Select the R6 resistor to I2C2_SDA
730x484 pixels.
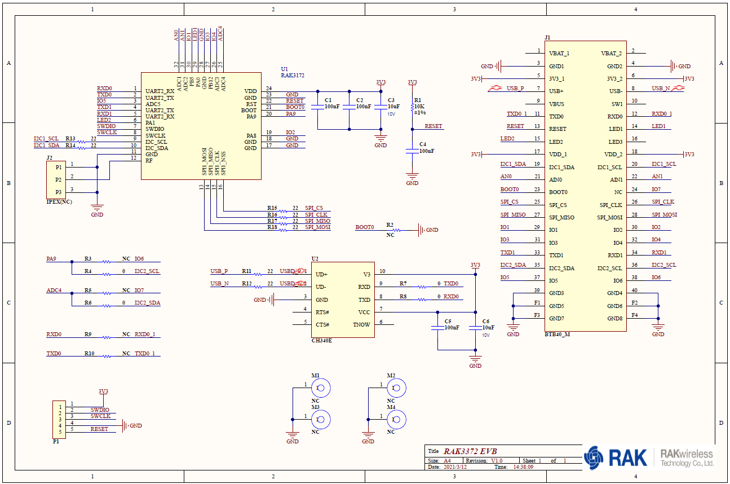coord(107,306)
